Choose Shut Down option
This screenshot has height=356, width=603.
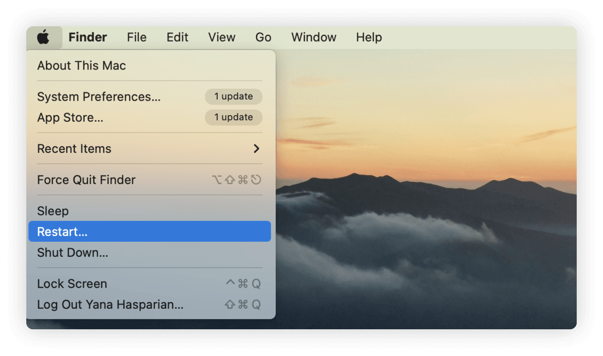73,253
